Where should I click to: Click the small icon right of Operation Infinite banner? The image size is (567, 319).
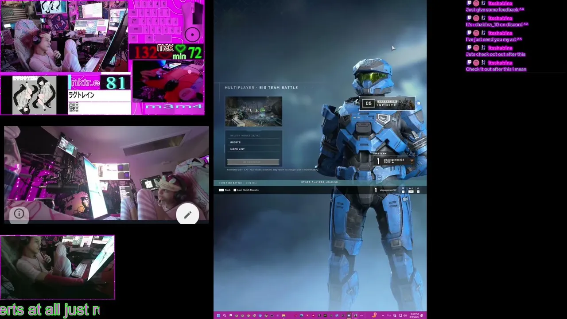tap(418, 104)
